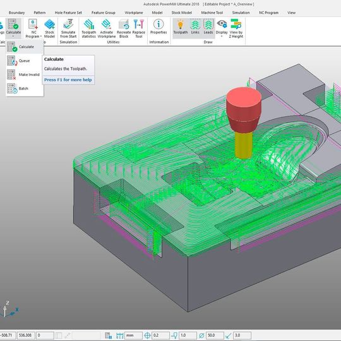Click the X coordinate field -508.71
The height and width of the screenshot is (341, 341).
[8, 335]
